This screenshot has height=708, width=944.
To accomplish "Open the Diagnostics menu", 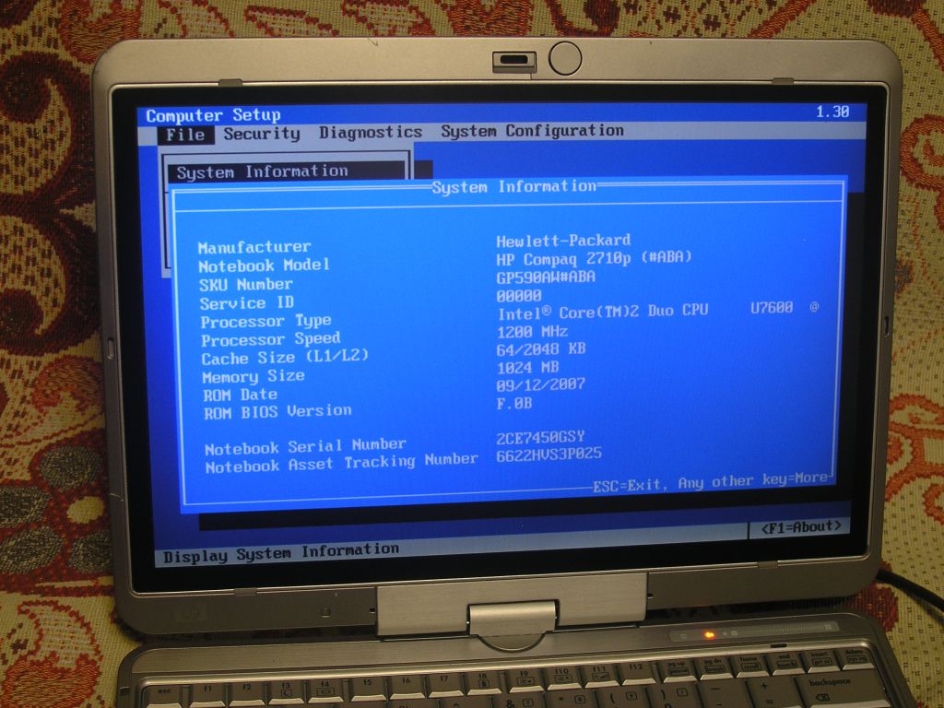I will click(x=371, y=132).
